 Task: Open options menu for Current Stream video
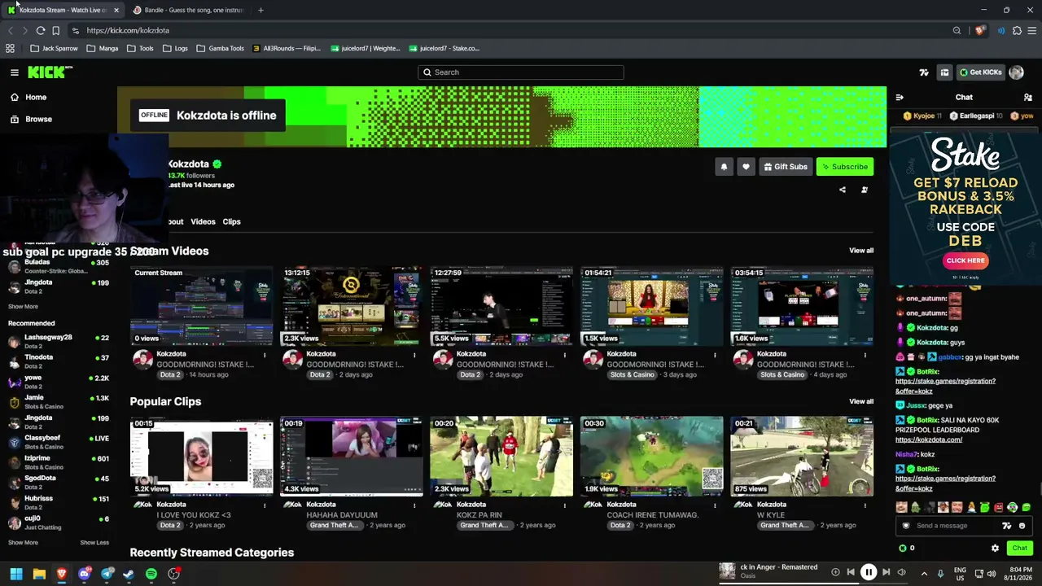[x=265, y=355]
